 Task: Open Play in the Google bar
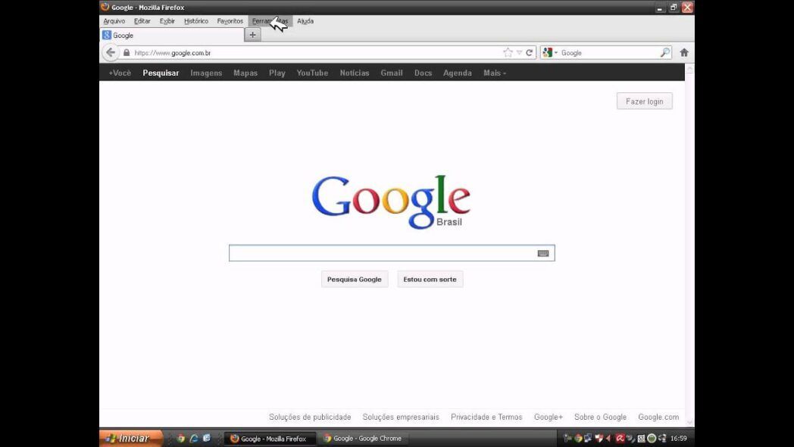[277, 73]
